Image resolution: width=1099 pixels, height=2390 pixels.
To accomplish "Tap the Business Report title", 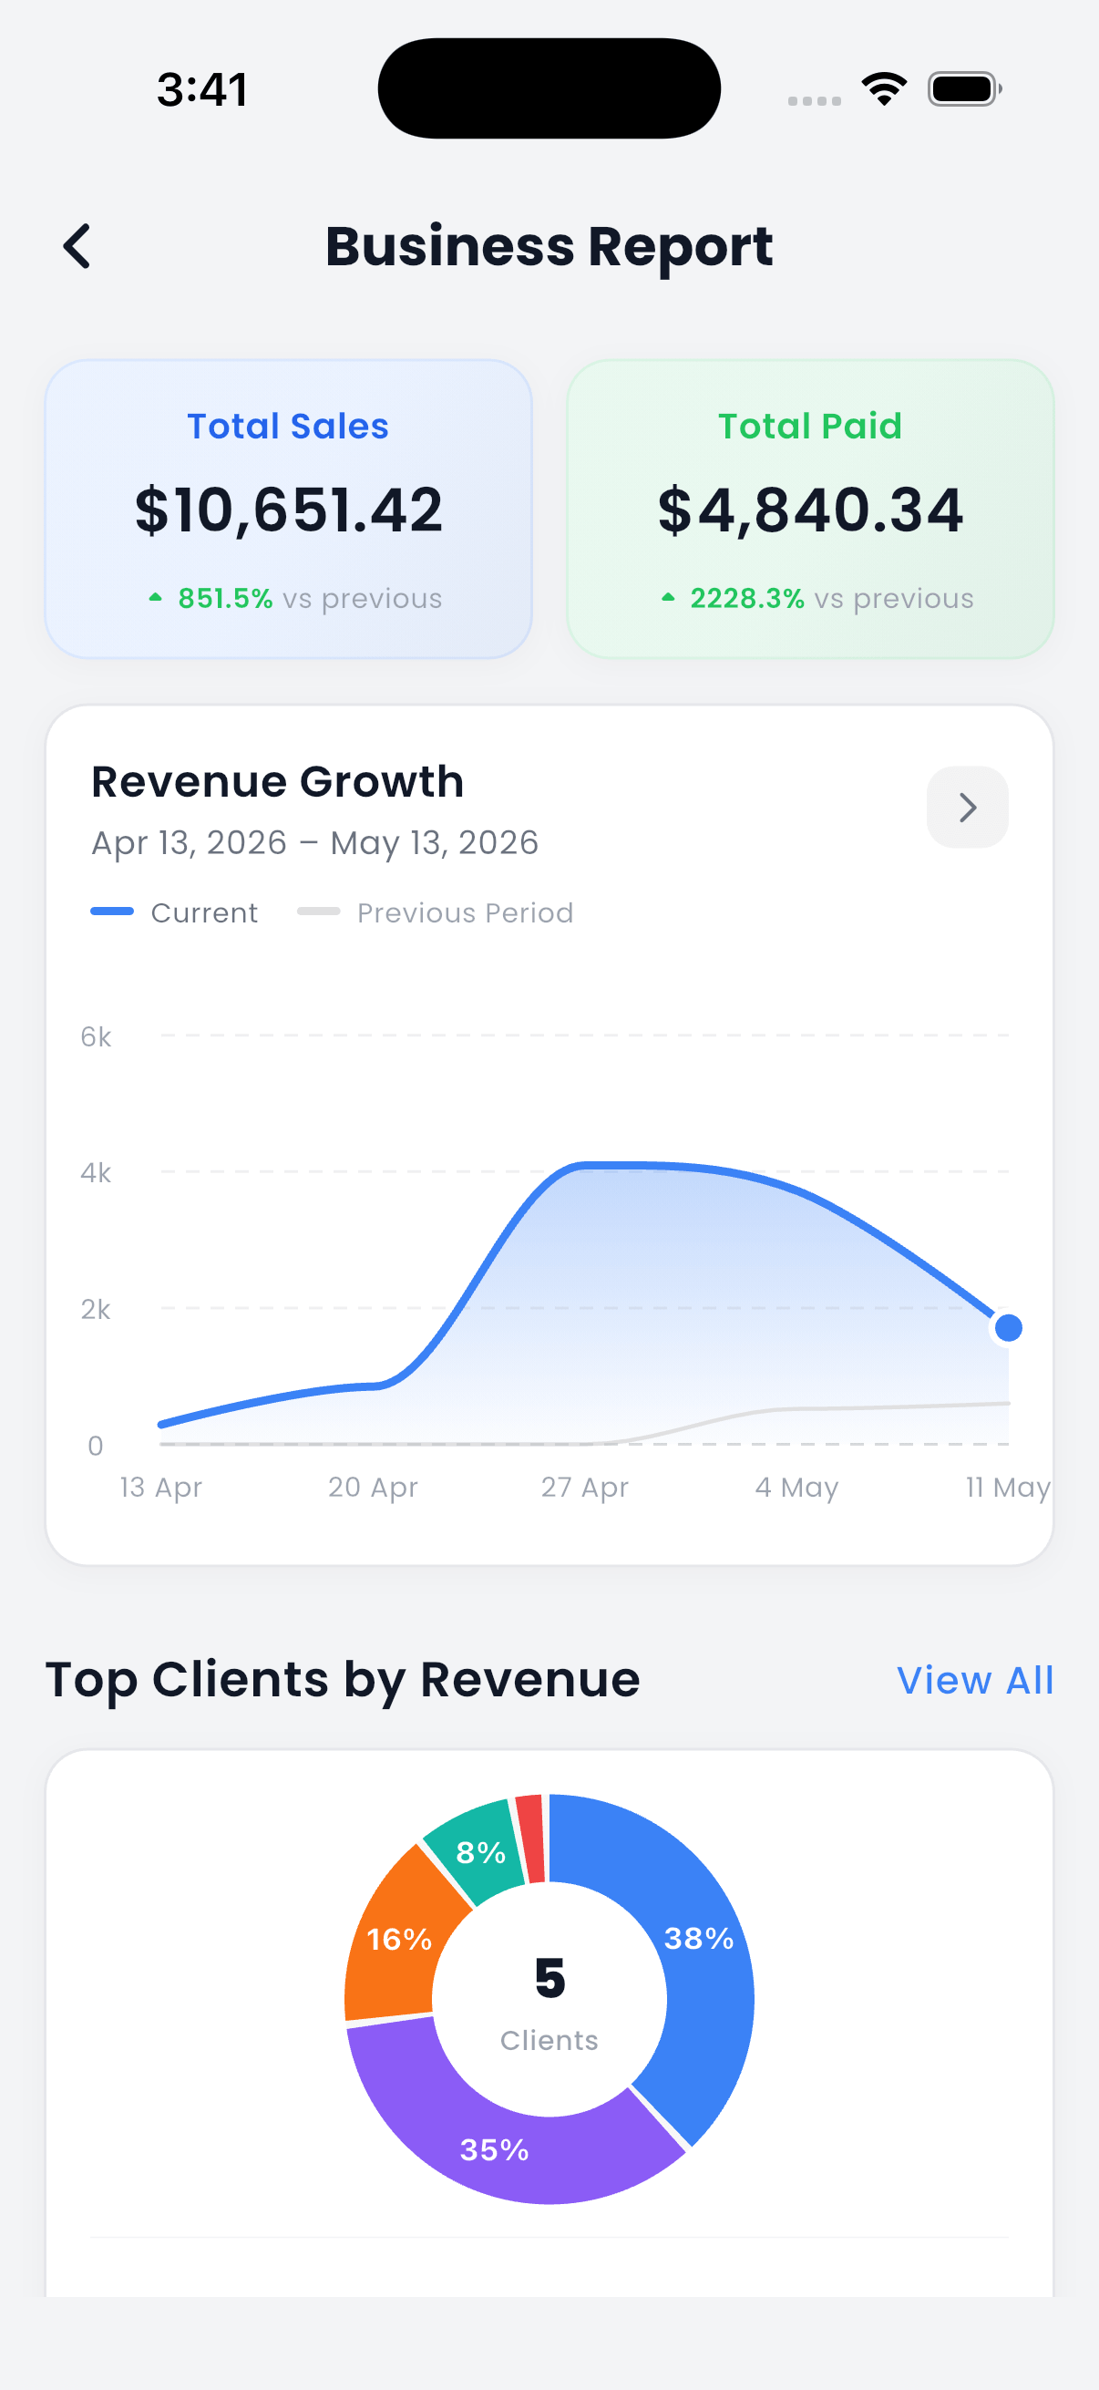I will click(x=549, y=247).
